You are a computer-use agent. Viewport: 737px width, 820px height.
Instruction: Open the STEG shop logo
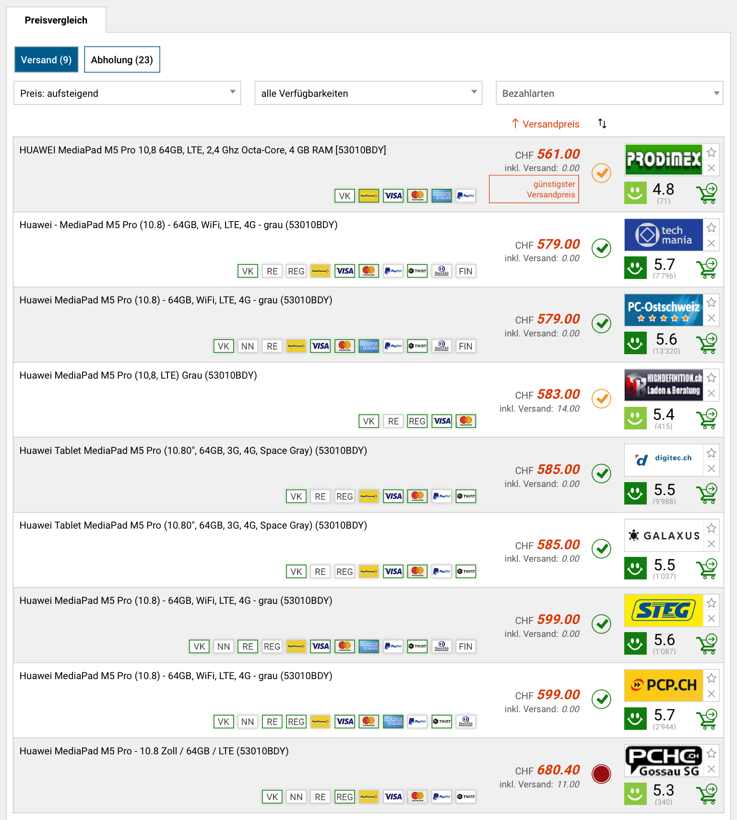pos(664,611)
